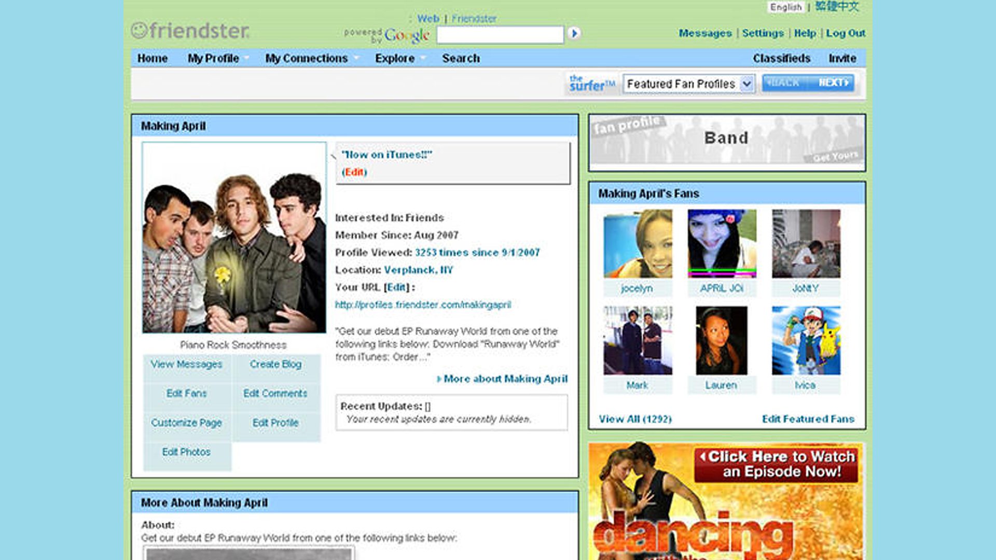Click the Surfer logo icon
Screen dimensions: 996x560
(592, 83)
